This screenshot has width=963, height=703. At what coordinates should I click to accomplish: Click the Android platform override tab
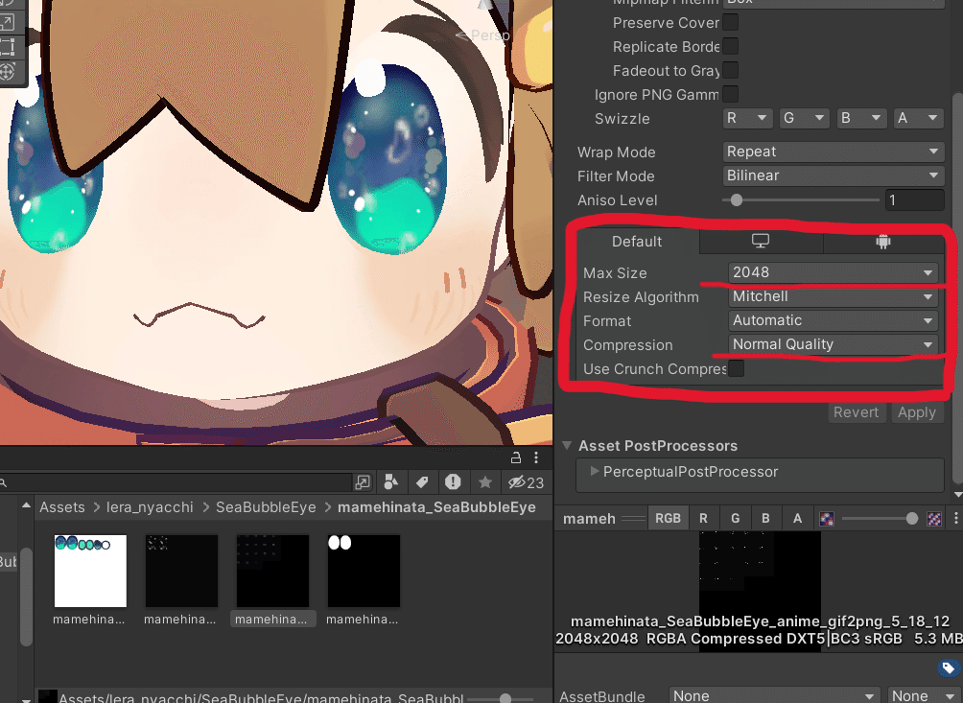click(883, 242)
